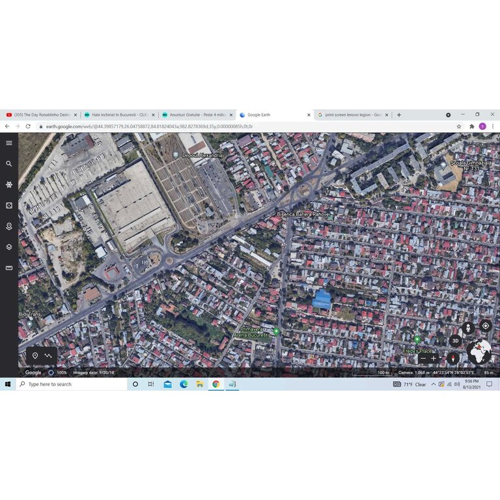Select the Measure ruler tool in sidebar

pyautogui.click(x=9, y=268)
